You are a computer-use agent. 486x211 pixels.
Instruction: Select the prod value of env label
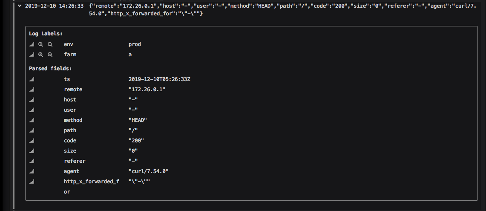point(135,44)
